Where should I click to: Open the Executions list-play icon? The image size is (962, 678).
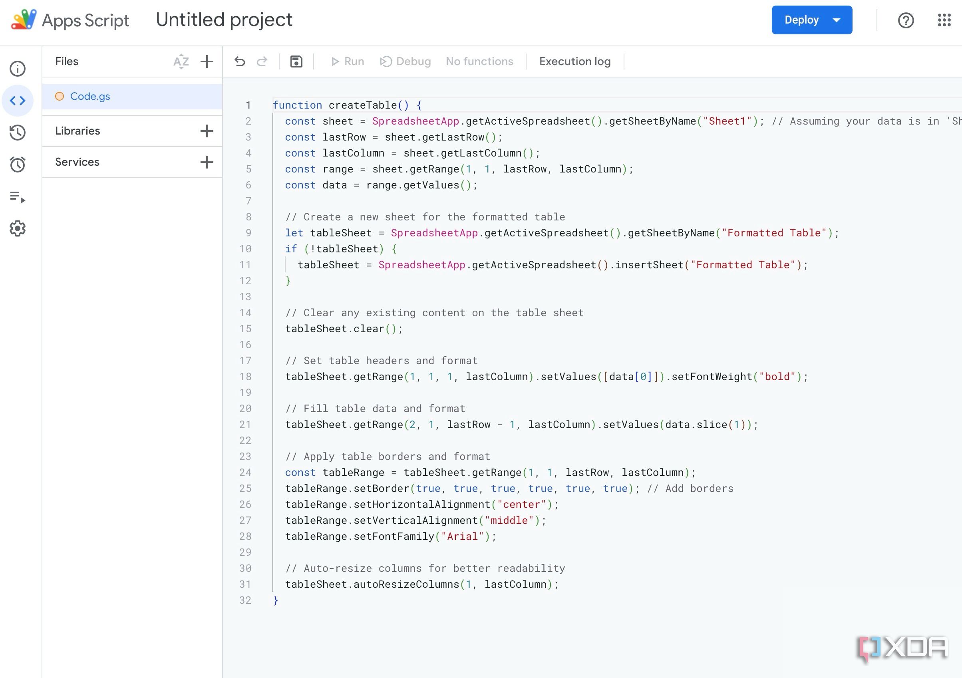[x=18, y=197]
